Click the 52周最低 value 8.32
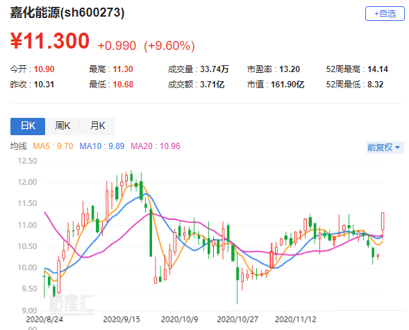Screen dimensions: 409x330 click(376, 85)
